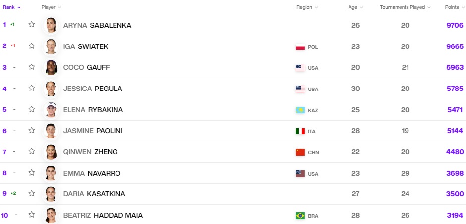Click the China flag icon
Screen dimensions: 466x224
tap(300, 152)
